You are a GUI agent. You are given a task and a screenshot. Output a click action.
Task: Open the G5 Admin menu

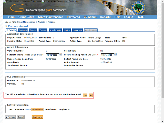[90, 17]
